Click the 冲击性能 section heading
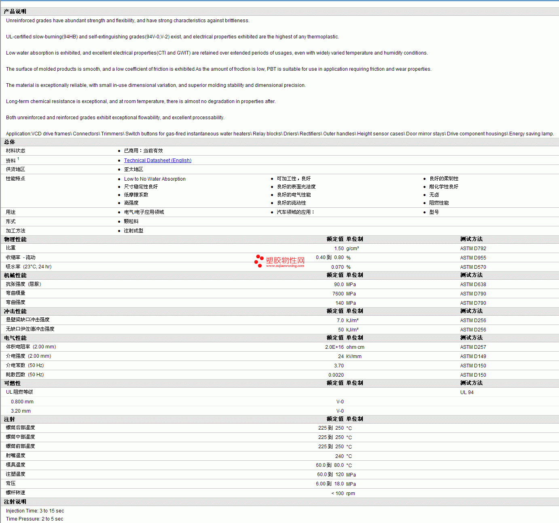 tap(15, 311)
